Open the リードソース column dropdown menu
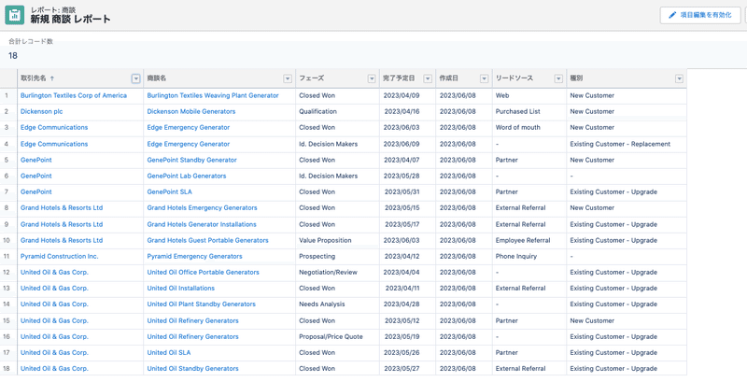The width and height of the screenshot is (747, 382). [x=558, y=78]
